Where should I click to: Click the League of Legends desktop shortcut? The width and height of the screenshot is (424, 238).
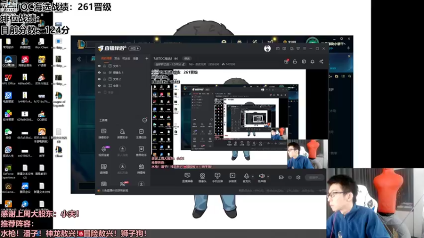pos(59,99)
